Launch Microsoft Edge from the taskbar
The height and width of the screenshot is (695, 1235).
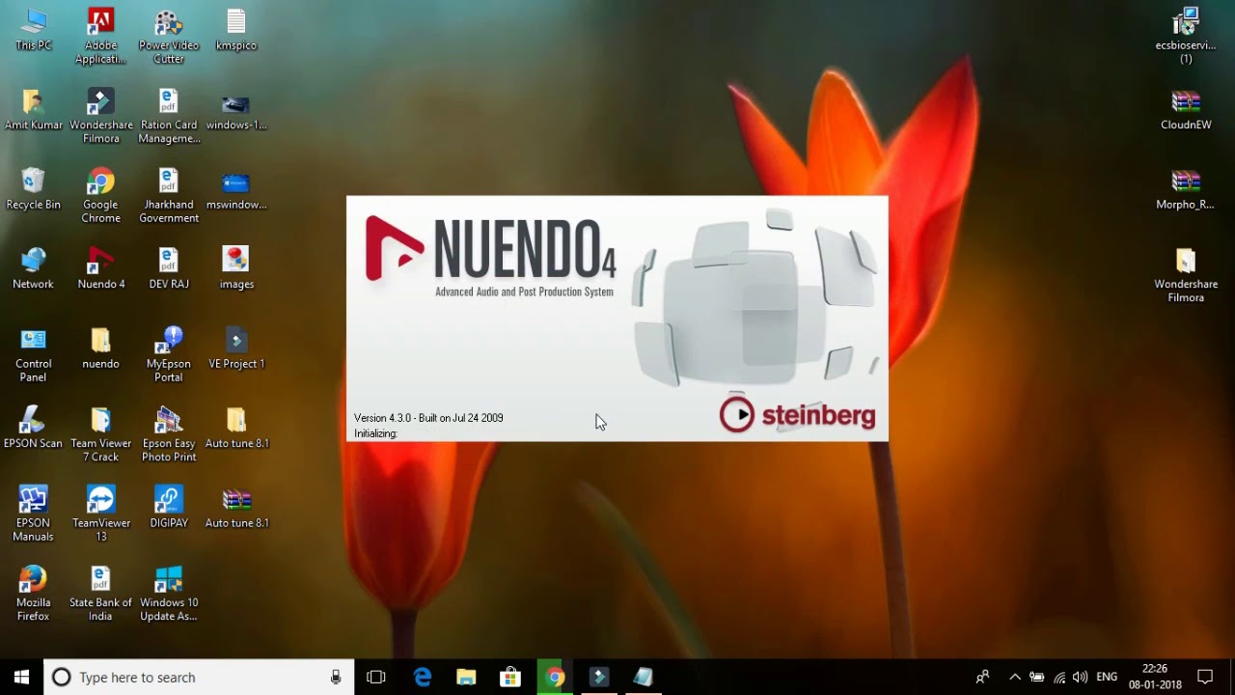(423, 678)
